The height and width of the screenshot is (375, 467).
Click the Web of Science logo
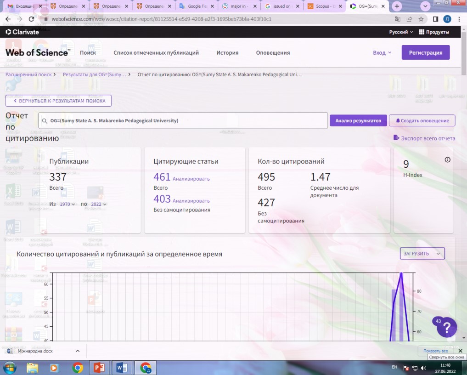tap(38, 52)
